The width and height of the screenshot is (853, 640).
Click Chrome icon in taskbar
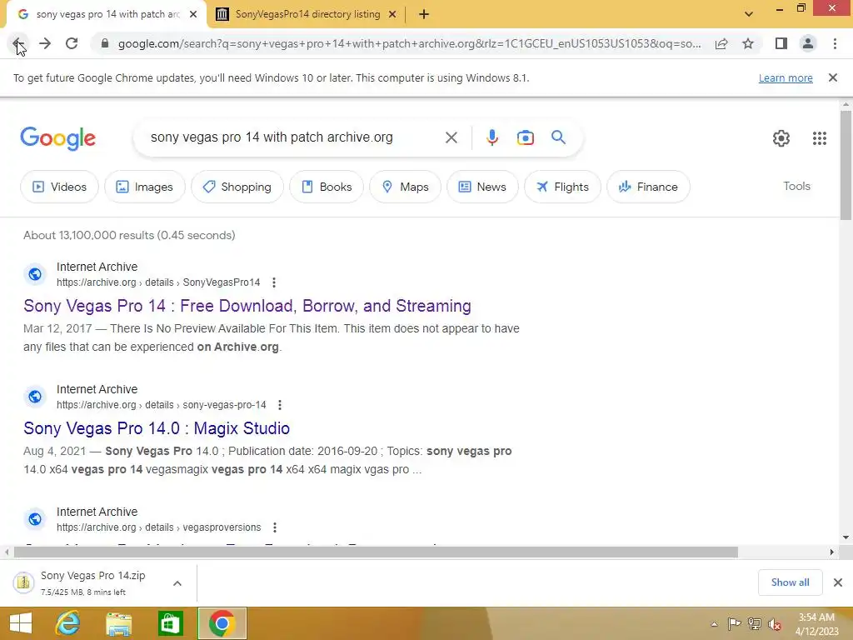[222, 623]
